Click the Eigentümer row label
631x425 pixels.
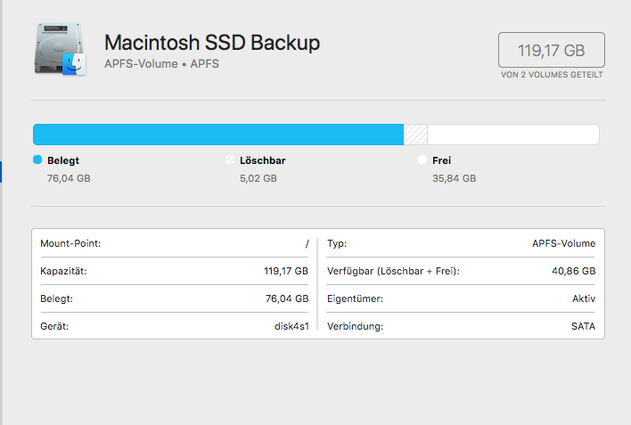354,298
